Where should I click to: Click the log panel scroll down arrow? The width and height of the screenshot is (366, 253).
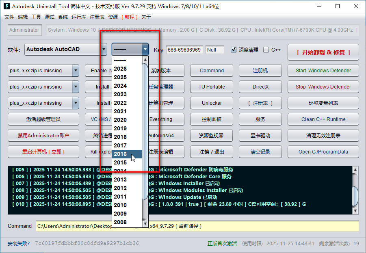point(355,211)
